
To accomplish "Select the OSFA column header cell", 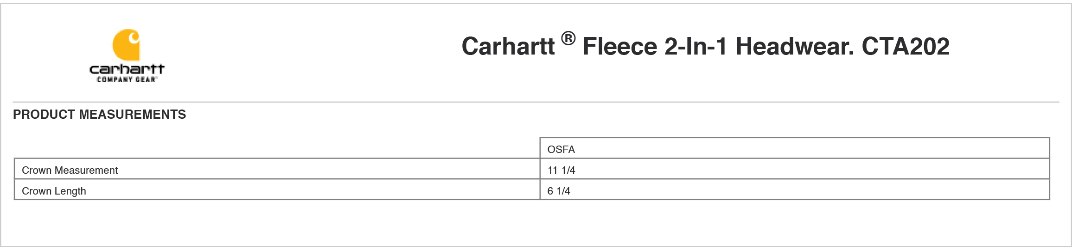I will [795, 148].
